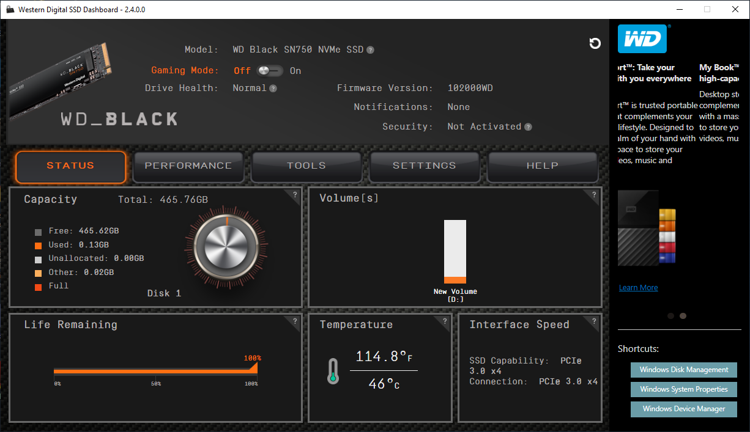The width and height of the screenshot is (750, 432).
Task: Open Interface Speed panel help icon
Action: (594, 321)
